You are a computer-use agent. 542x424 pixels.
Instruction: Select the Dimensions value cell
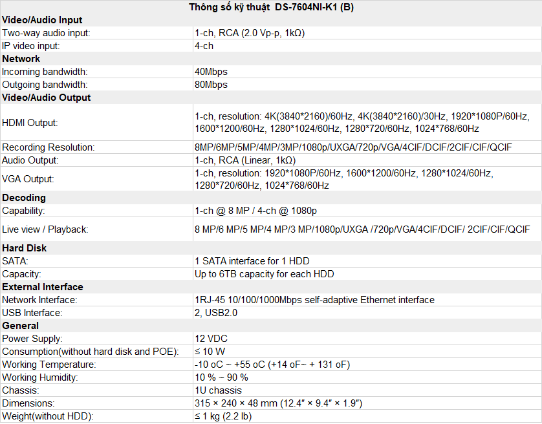pos(278,403)
